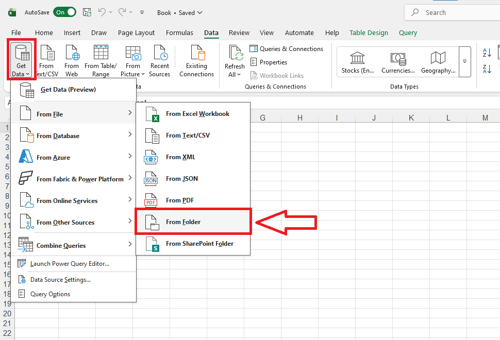The image size is (500, 340).
Task: Click the Redo arrow
Action: (x=122, y=12)
